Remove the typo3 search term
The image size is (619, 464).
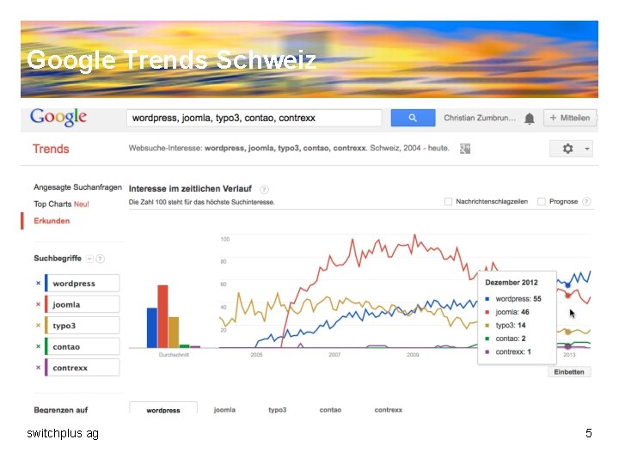[x=38, y=326]
